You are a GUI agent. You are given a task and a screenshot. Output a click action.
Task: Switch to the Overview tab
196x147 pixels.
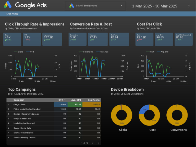pos(12,14)
